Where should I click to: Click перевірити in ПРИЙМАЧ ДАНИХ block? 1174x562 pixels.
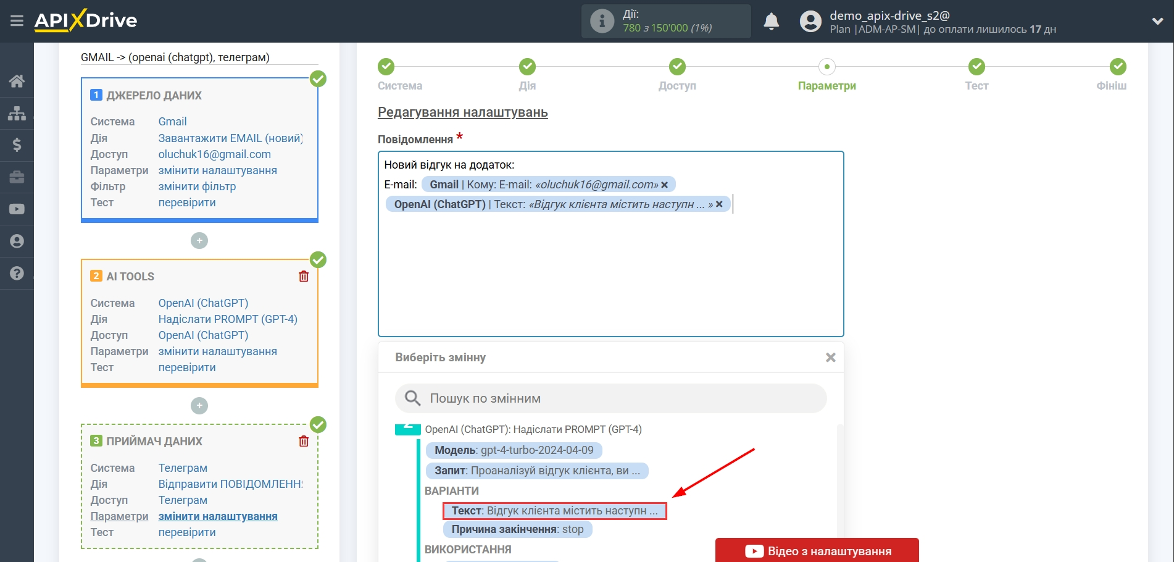pos(187,532)
